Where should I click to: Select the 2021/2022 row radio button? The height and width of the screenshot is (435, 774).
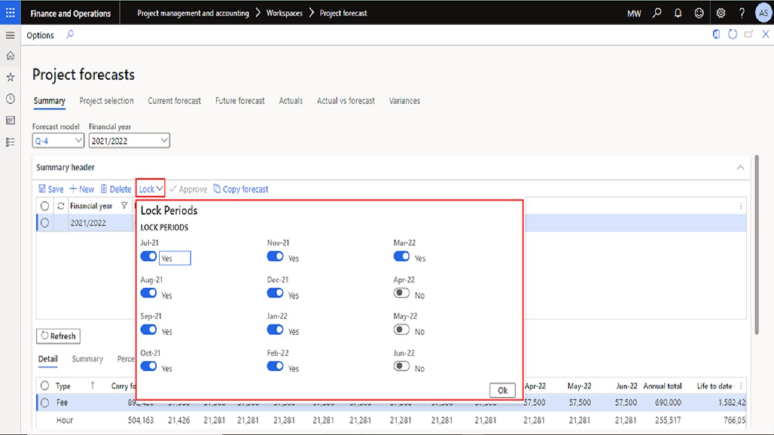pos(45,222)
